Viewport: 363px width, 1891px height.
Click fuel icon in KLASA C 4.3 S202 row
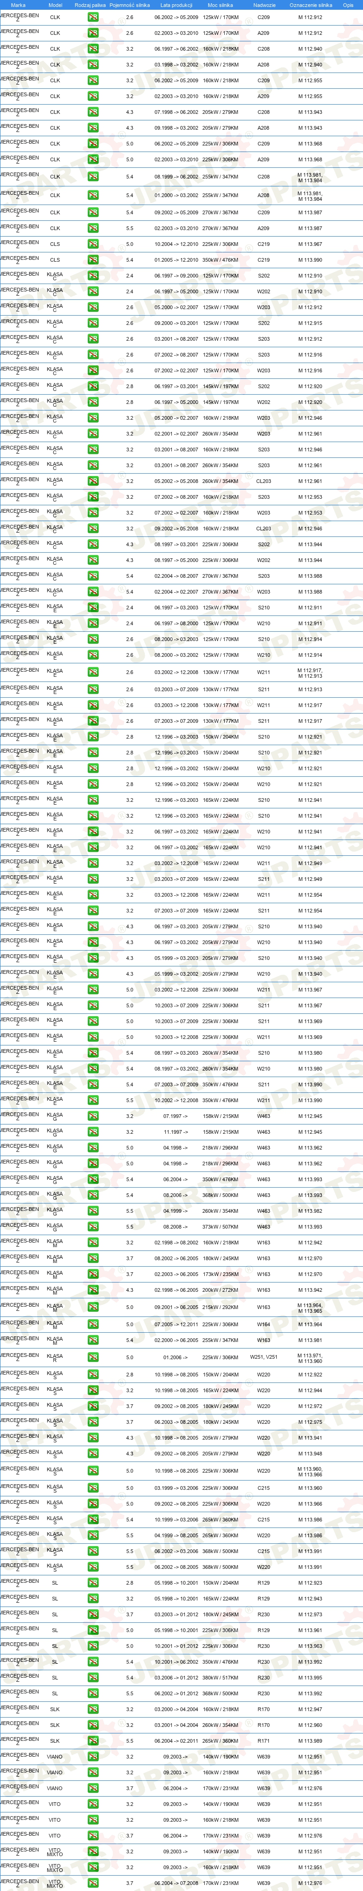coord(93,545)
